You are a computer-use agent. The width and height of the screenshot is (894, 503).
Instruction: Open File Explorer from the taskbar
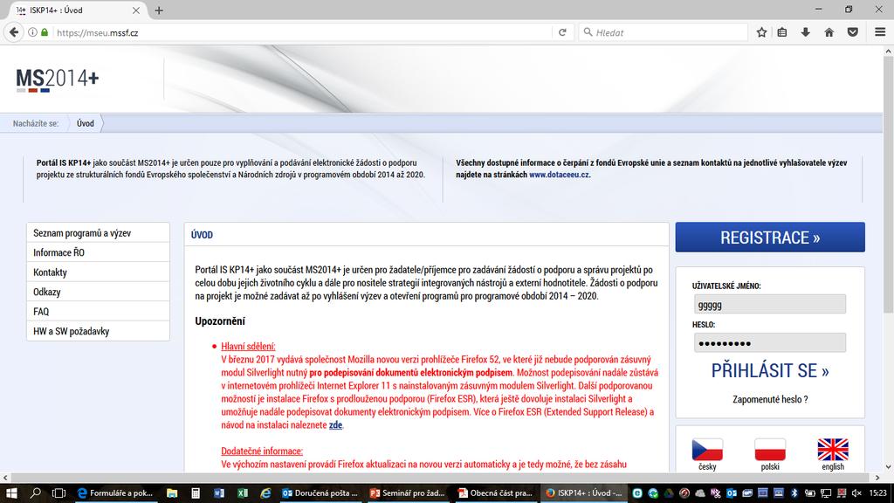pos(172,493)
